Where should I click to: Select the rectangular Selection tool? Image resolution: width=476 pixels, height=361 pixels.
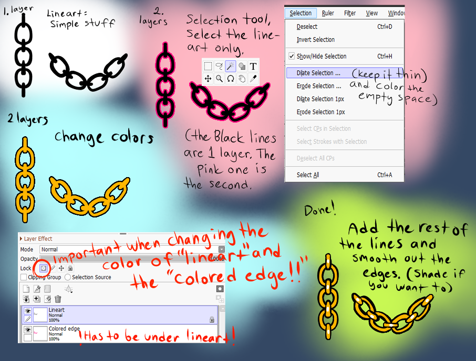pyautogui.click(x=208, y=66)
